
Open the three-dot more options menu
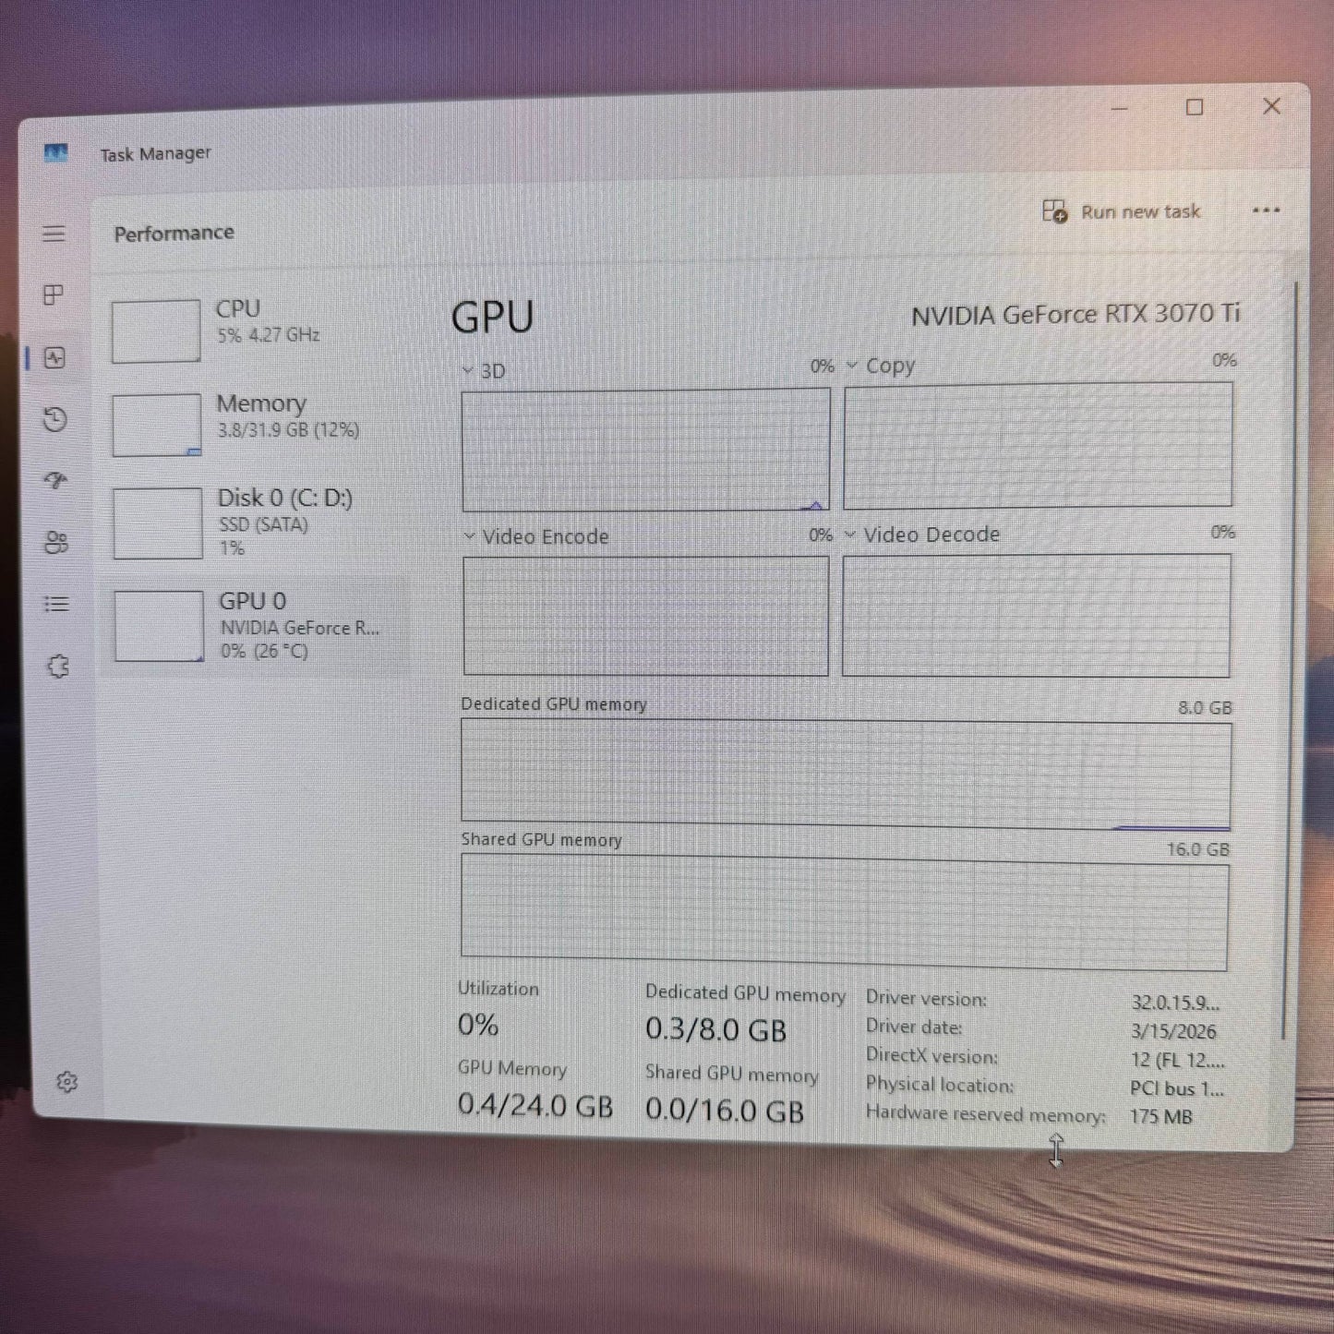(1266, 210)
